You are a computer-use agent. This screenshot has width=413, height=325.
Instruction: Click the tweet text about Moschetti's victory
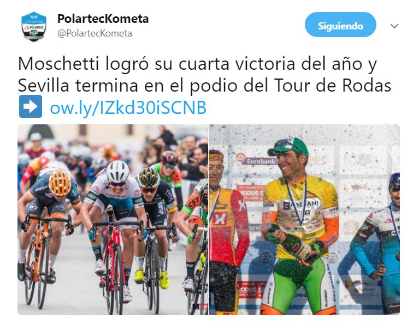pyautogui.click(x=205, y=74)
